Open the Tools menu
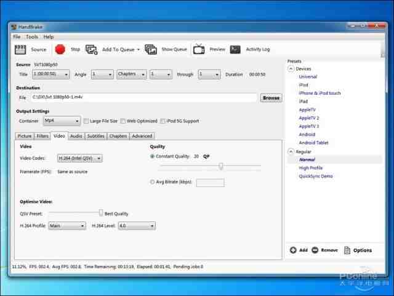Viewport: 394px width, 296px height. (x=32, y=37)
